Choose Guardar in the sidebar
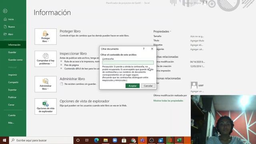Image resolution: width=256 pixels, height=144 pixels. [12, 52]
